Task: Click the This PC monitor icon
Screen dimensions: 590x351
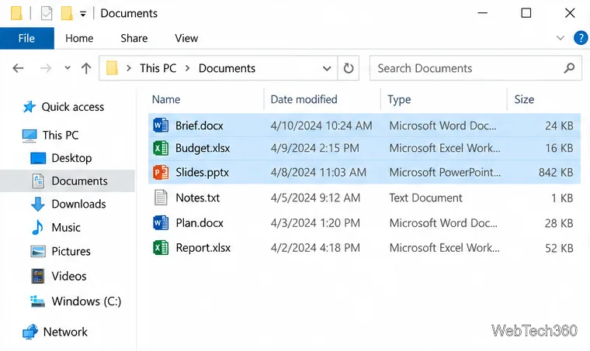Action: (29, 136)
